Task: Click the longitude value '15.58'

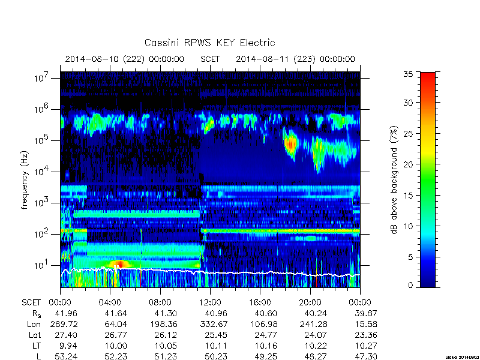Action: coord(365,324)
